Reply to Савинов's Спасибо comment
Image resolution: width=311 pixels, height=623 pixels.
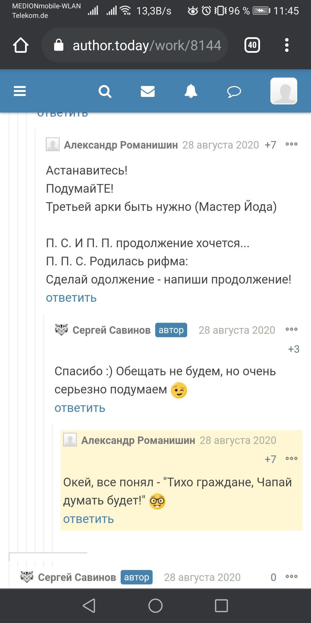point(80,408)
